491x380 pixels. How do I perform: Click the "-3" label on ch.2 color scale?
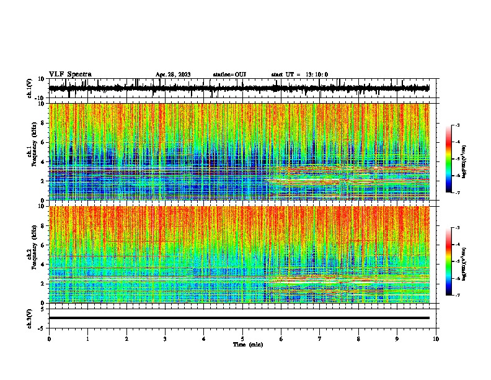tap(458, 228)
